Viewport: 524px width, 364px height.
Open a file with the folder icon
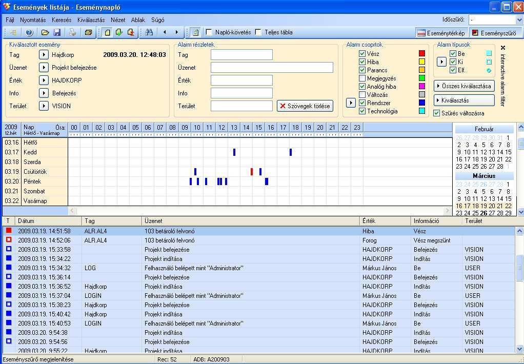coord(45,32)
